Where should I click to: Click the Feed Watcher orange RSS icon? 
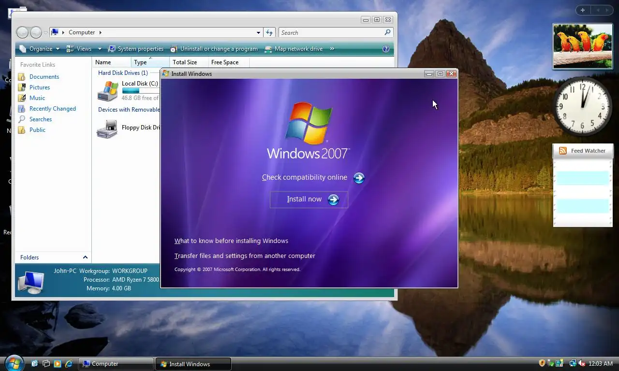(563, 151)
